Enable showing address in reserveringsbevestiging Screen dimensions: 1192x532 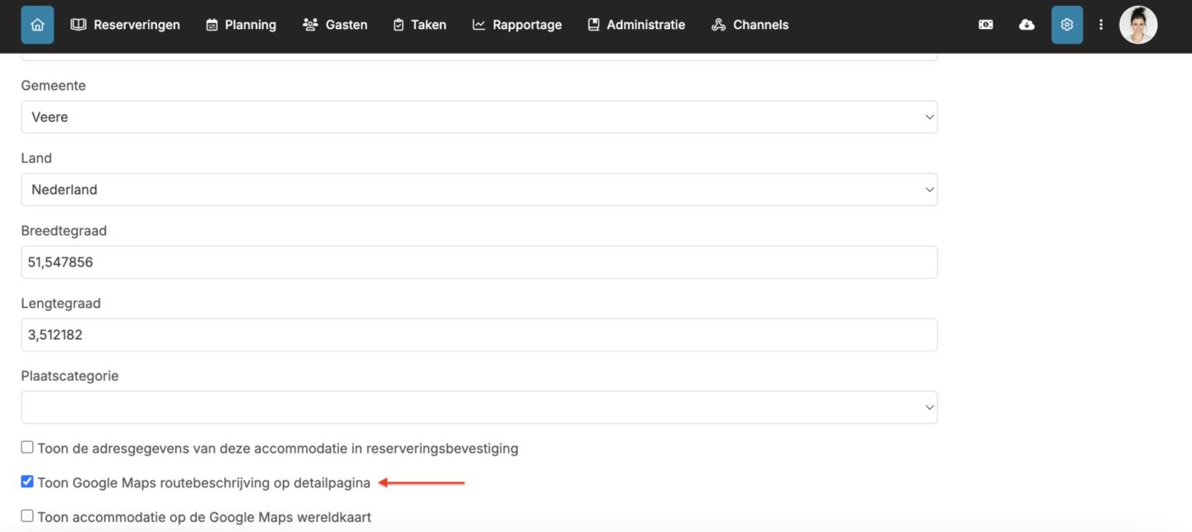click(x=27, y=448)
